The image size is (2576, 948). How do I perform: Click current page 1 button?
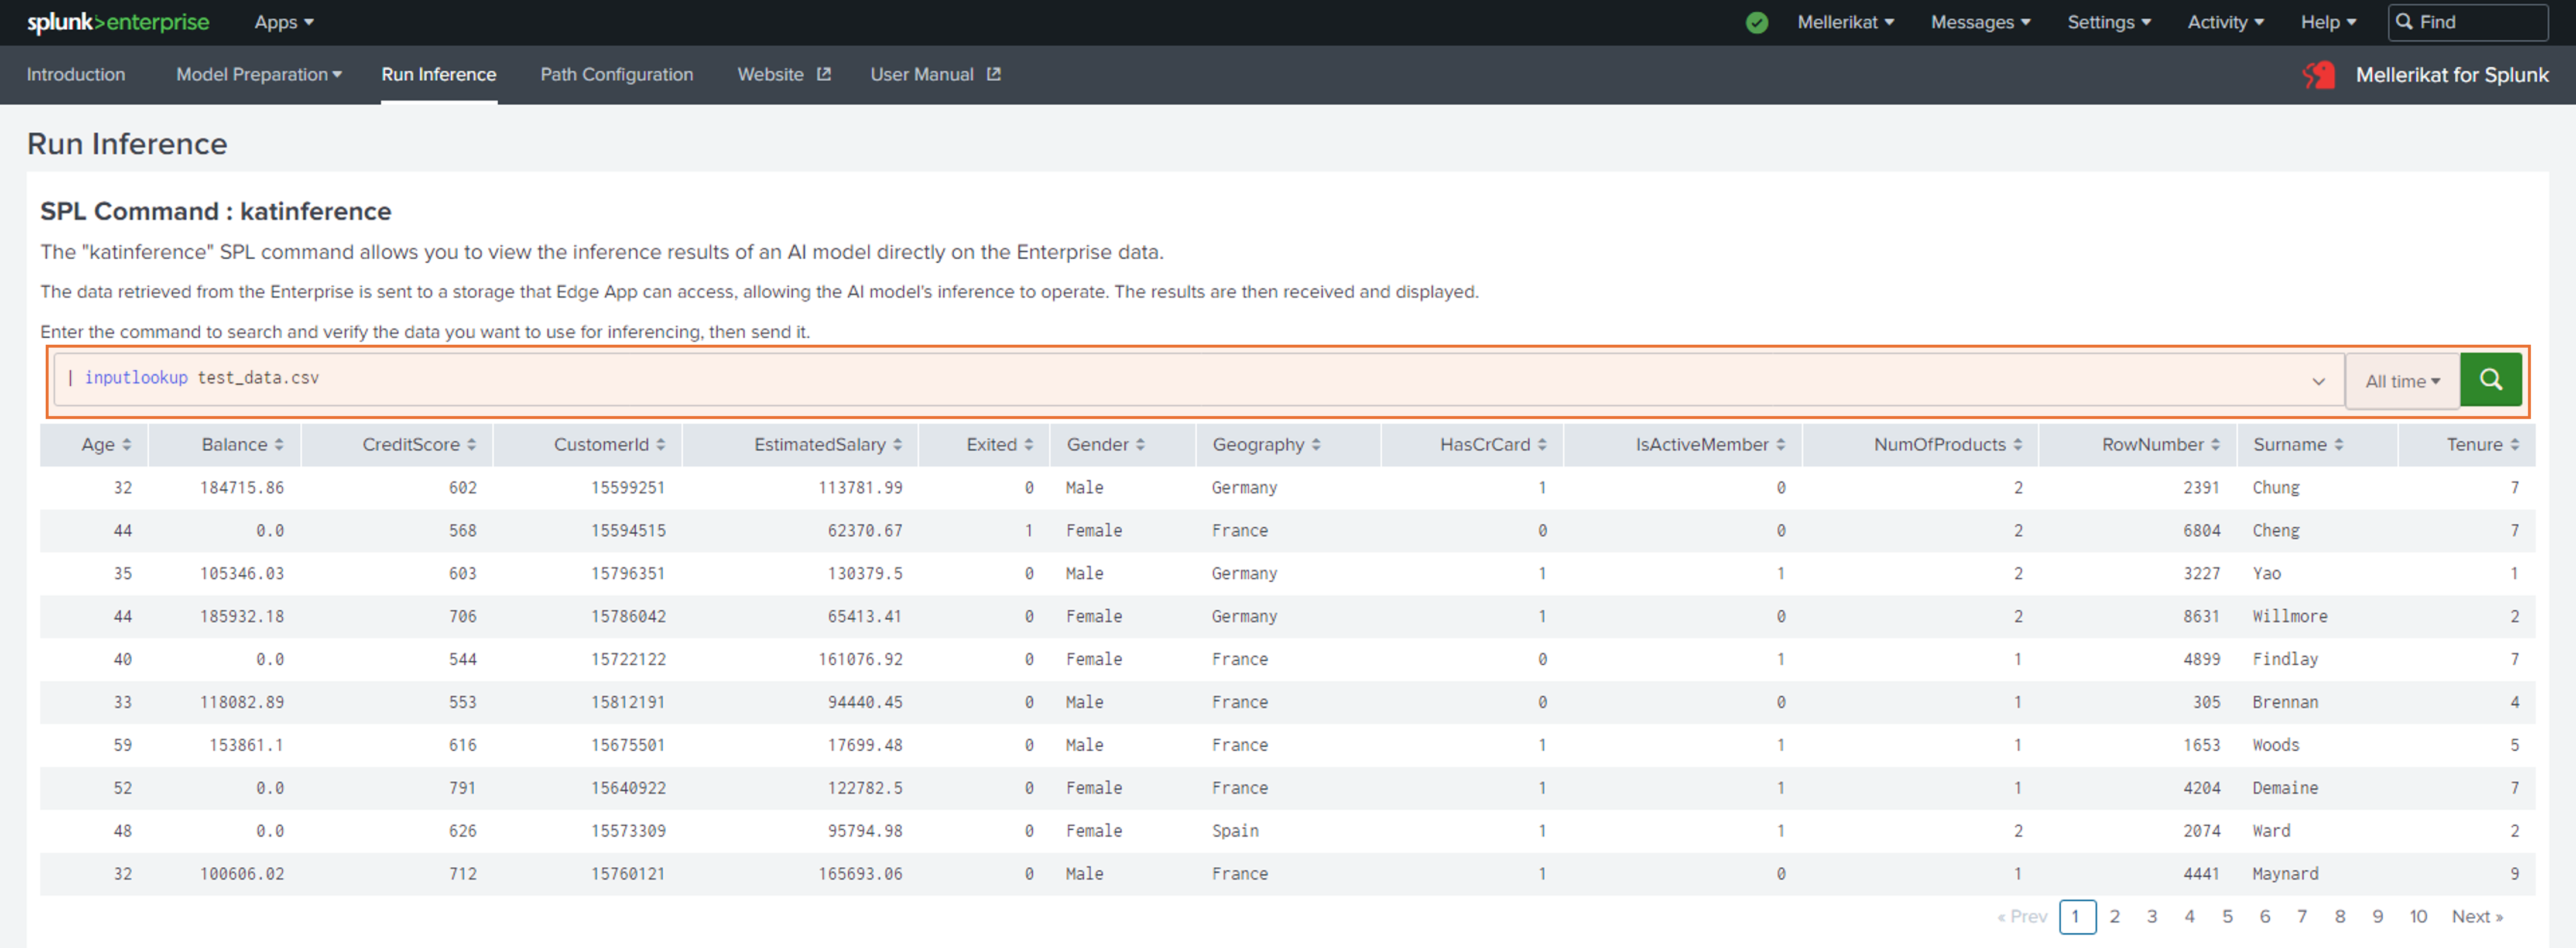(x=2077, y=916)
